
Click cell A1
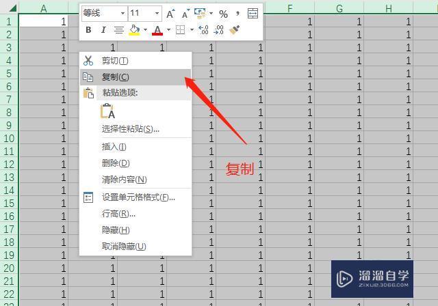(44, 21)
